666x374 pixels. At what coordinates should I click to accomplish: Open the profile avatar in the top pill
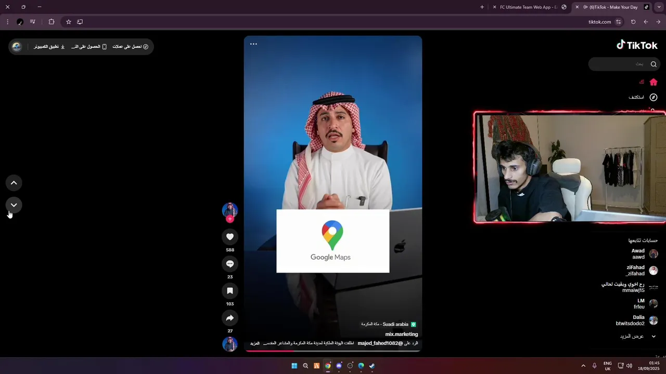point(17,47)
